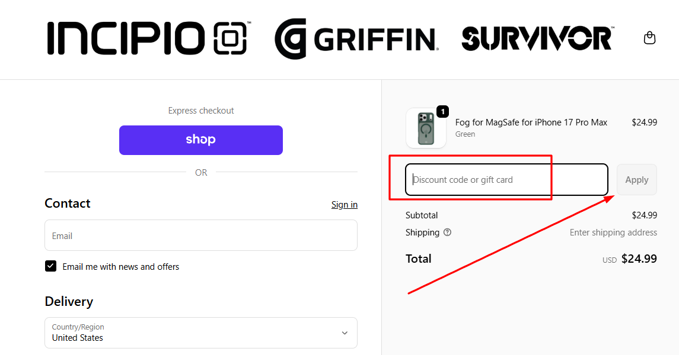The width and height of the screenshot is (679, 355).
Task: Open the shopping bag cart icon
Action: pos(649,37)
